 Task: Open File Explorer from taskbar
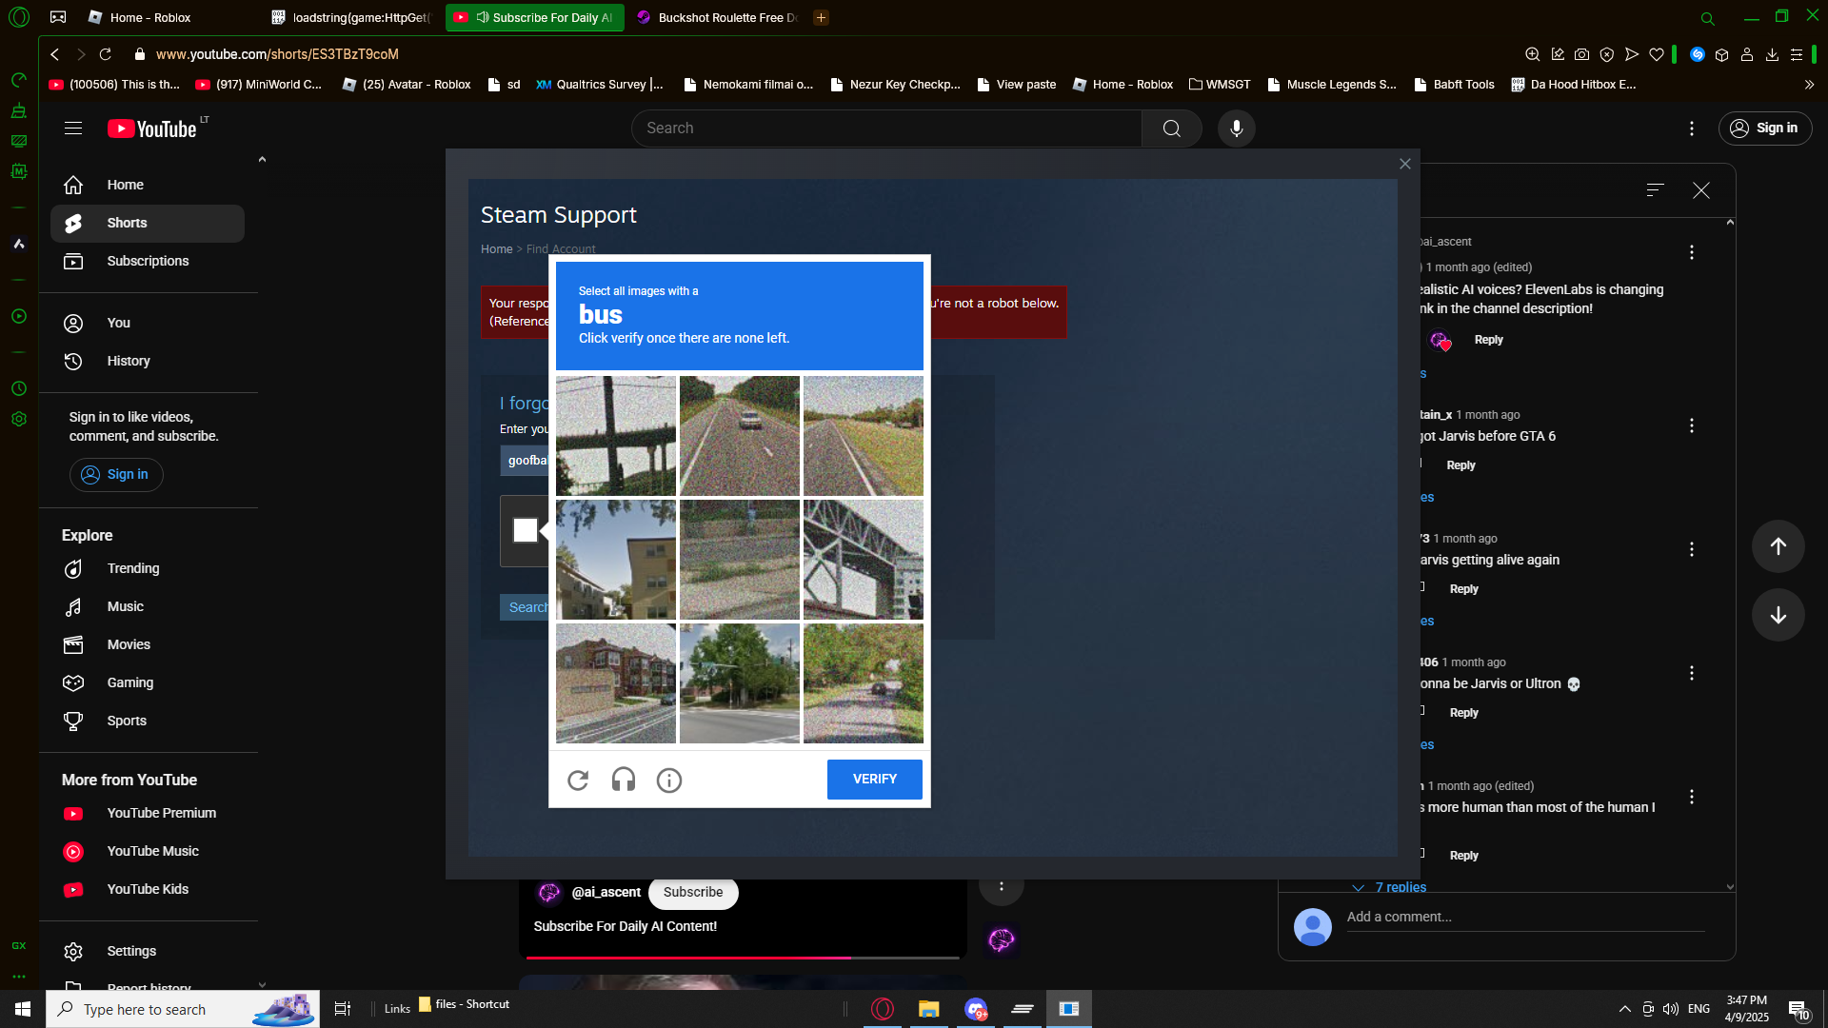[928, 1009]
